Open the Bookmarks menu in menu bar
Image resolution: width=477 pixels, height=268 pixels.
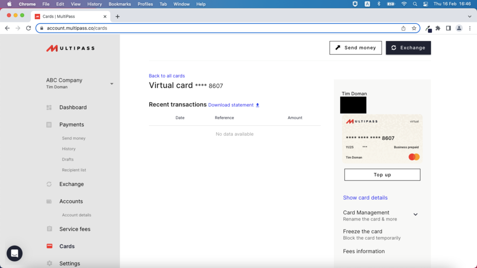(x=120, y=4)
